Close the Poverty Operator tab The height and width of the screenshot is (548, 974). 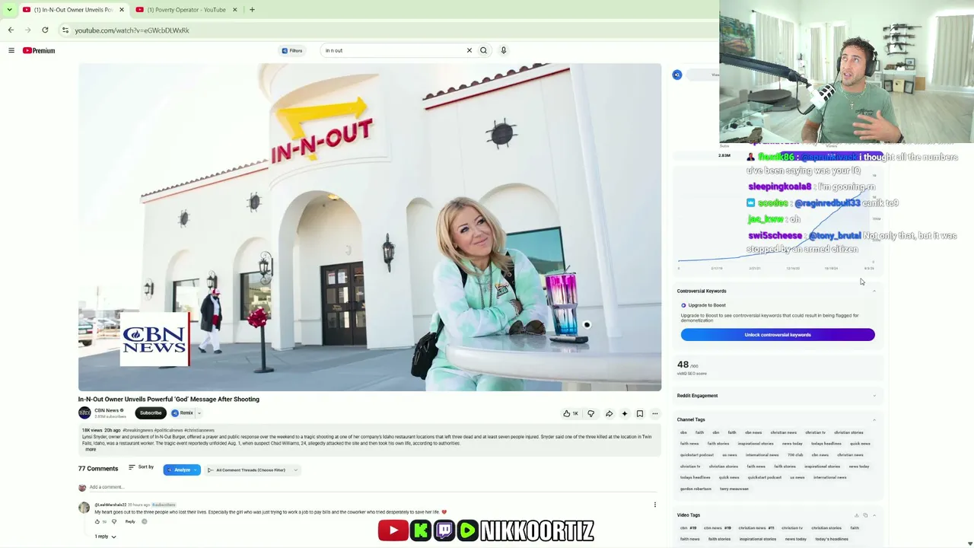(x=234, y=10)
